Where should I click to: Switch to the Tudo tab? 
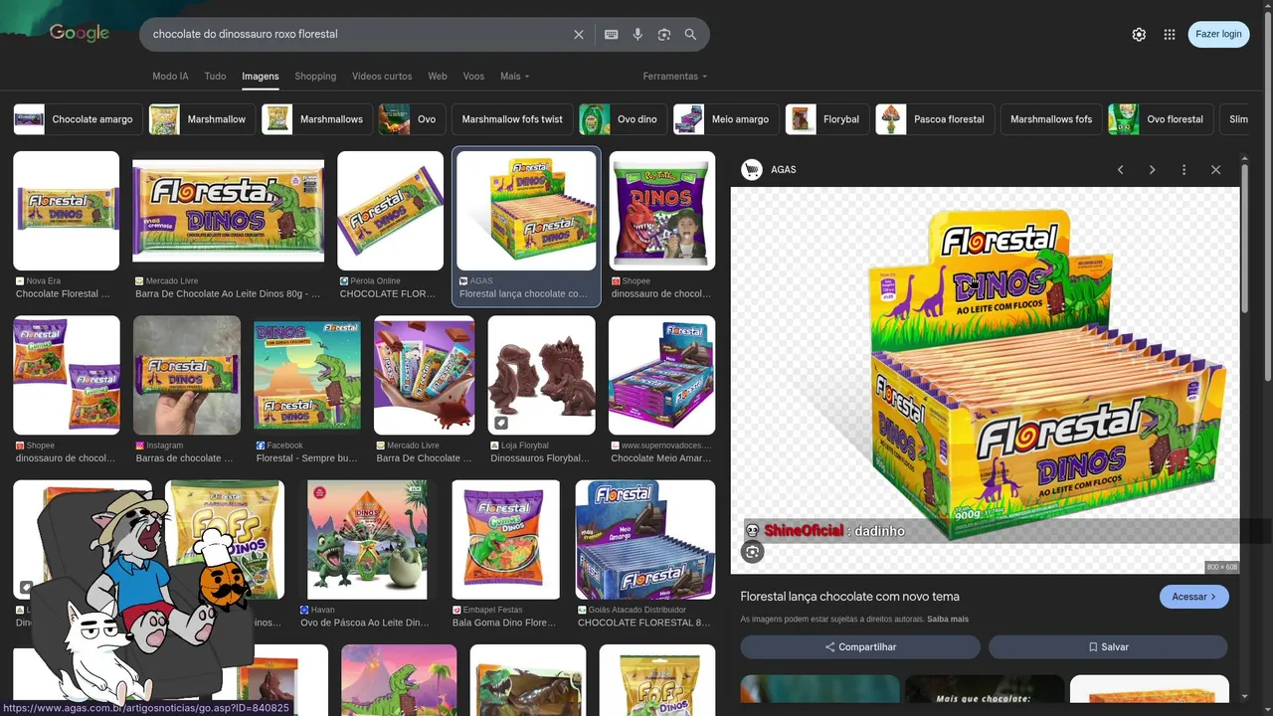coord(215,77)
